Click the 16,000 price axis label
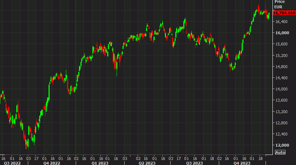Image resolution: width=296 pixels, height=165 pixels. [x=282, y=33]
